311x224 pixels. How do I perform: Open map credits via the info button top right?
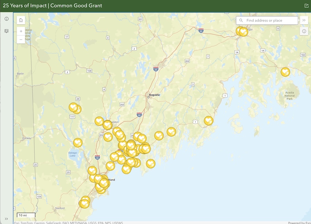[304, 31]
